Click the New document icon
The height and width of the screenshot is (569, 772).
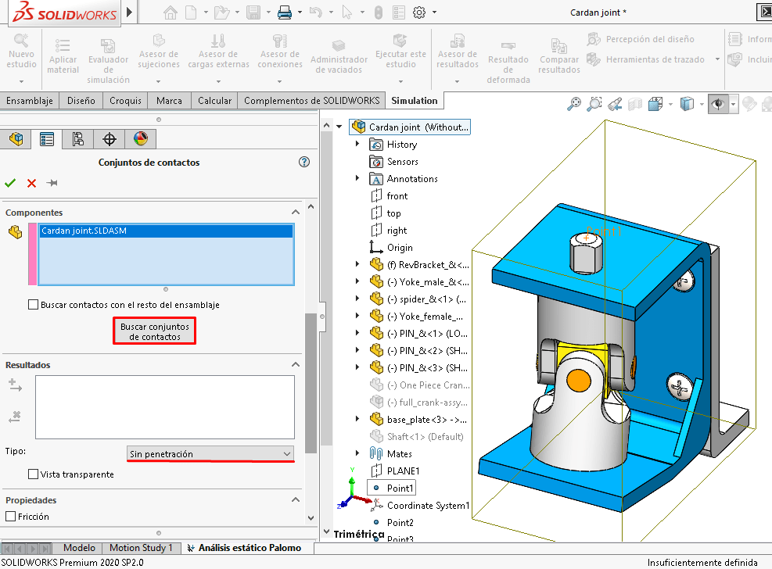pyautogui.click(x=191, y=13)
